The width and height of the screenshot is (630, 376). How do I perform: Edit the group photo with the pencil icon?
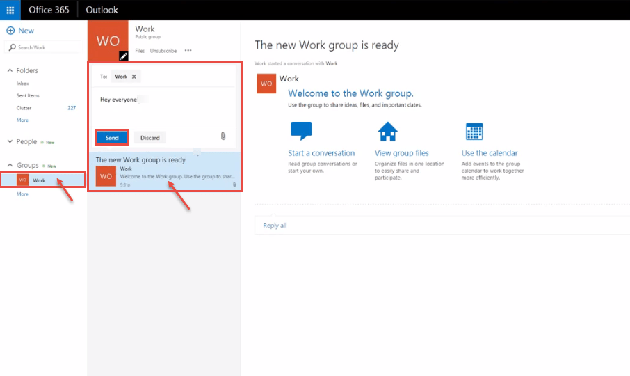click(124, 56)
